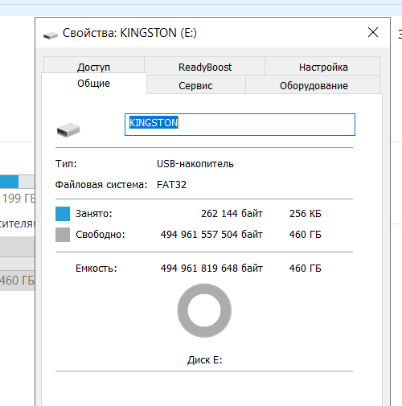Click the 262 144 байт used value

232,214
